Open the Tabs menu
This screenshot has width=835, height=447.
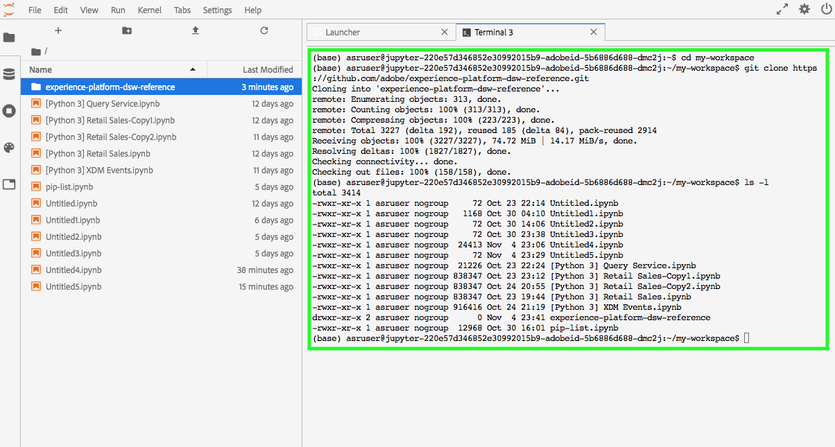(182, 10)
